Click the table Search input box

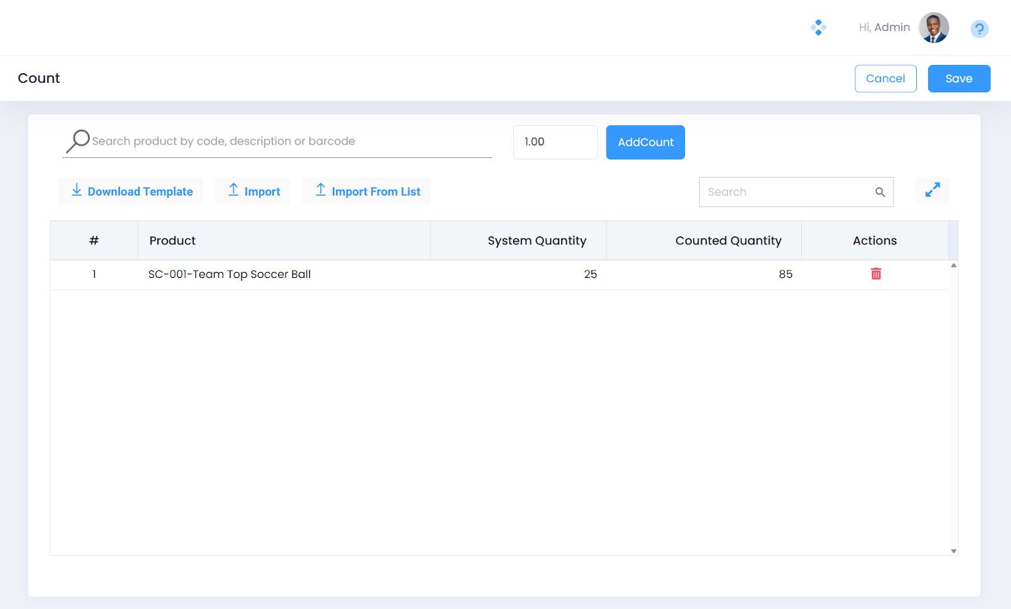click(x=787, y=192)
